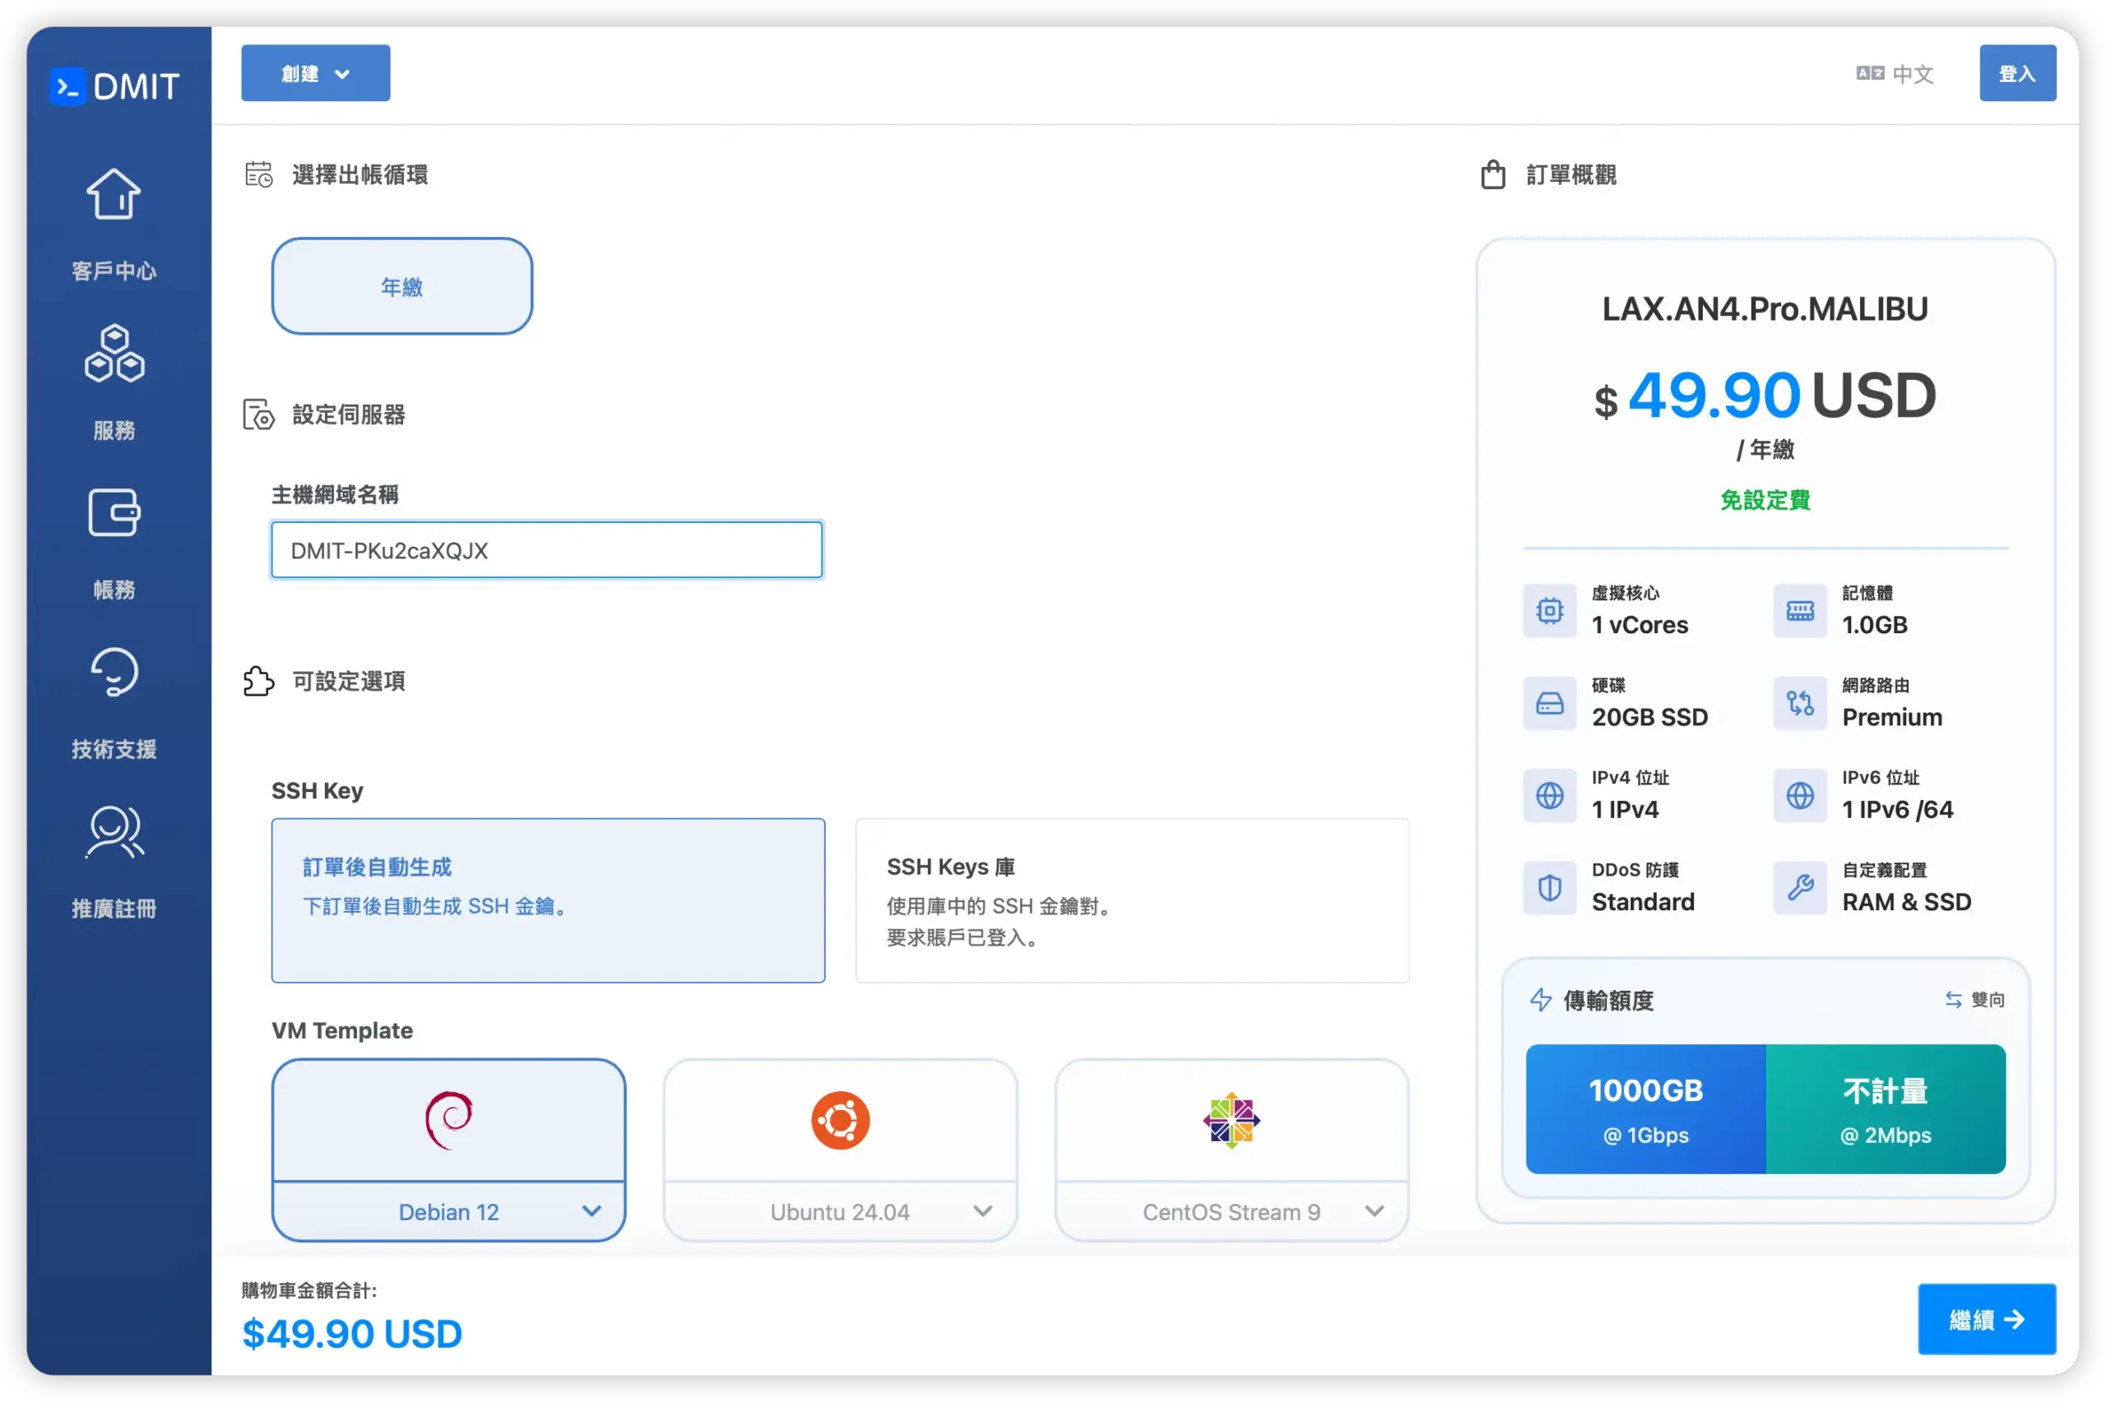The image size is (2106, 1402).
Task: Select 訂單後自動生成 SSH key option
Action: point(547,900)
